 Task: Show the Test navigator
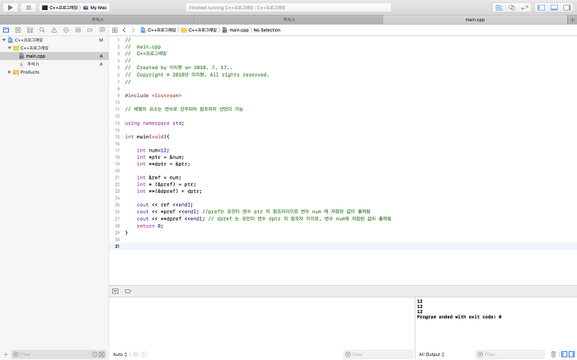66,30
